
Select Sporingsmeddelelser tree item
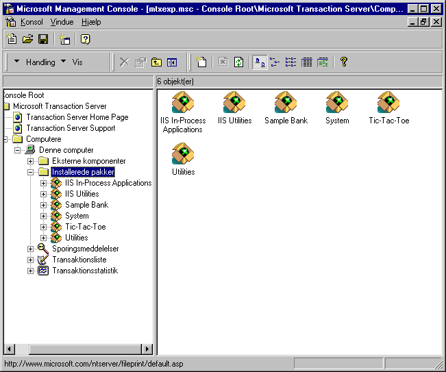point(86,249)
